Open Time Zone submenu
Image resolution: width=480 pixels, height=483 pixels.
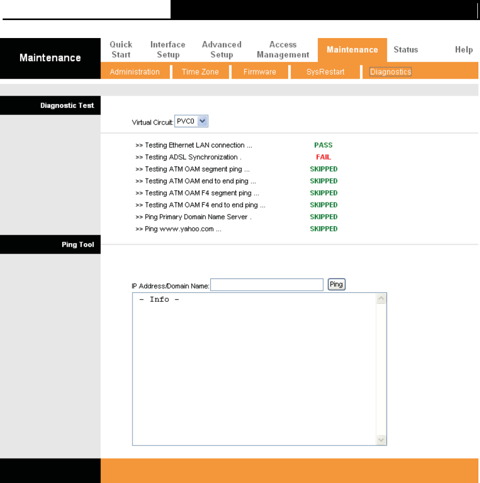click(200, 72)
